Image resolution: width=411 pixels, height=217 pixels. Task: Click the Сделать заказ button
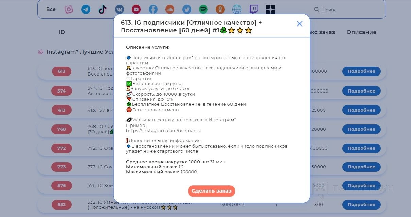click(x=211, y=191)
